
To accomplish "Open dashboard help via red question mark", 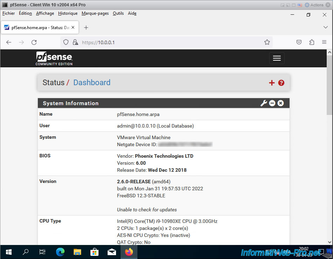I will (281, 83).
